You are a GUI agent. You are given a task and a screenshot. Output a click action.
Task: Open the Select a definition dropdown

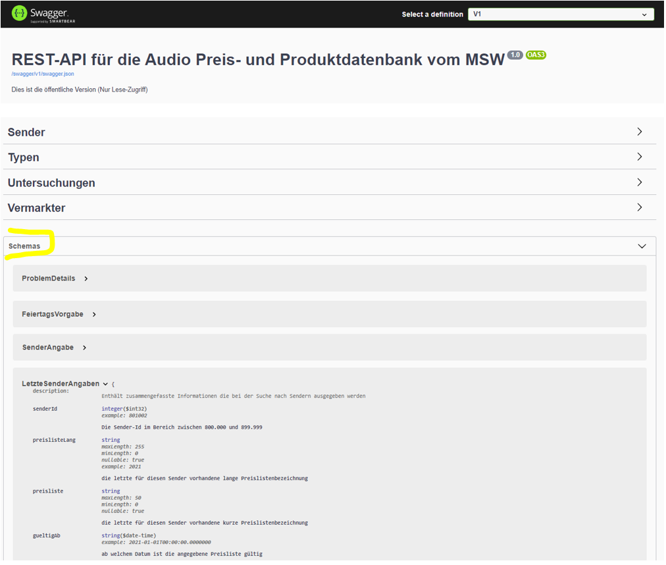coord(560,14)
